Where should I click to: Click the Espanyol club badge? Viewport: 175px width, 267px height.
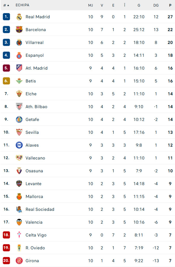[x=19, y=55]
